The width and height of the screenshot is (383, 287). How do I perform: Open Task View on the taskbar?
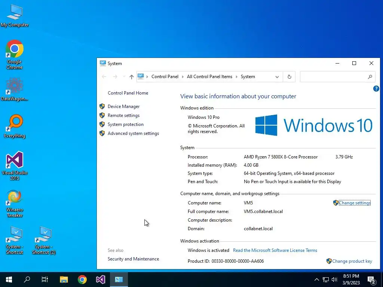(x=45, y=280)
